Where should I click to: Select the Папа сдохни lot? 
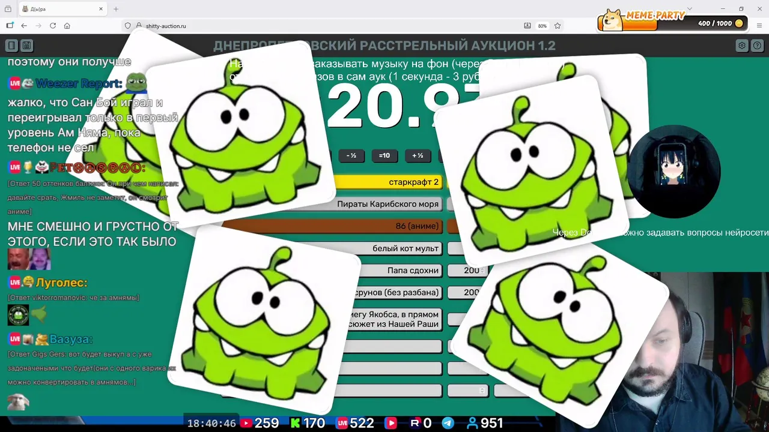pos(401,271)
